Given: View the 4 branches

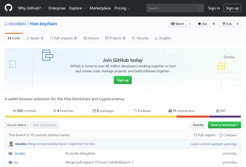Looking at the screenshot, I should point(63,111).
